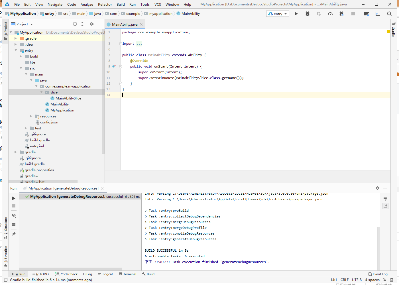Viewport: 399px width, 285px height.
Task: Locate current file in Project tree
Action: [75, 24]
